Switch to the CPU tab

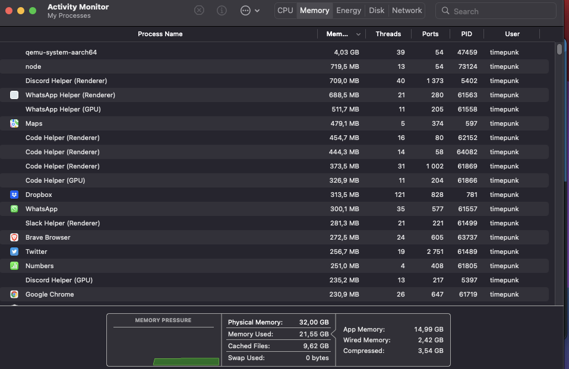coord(285,10)
